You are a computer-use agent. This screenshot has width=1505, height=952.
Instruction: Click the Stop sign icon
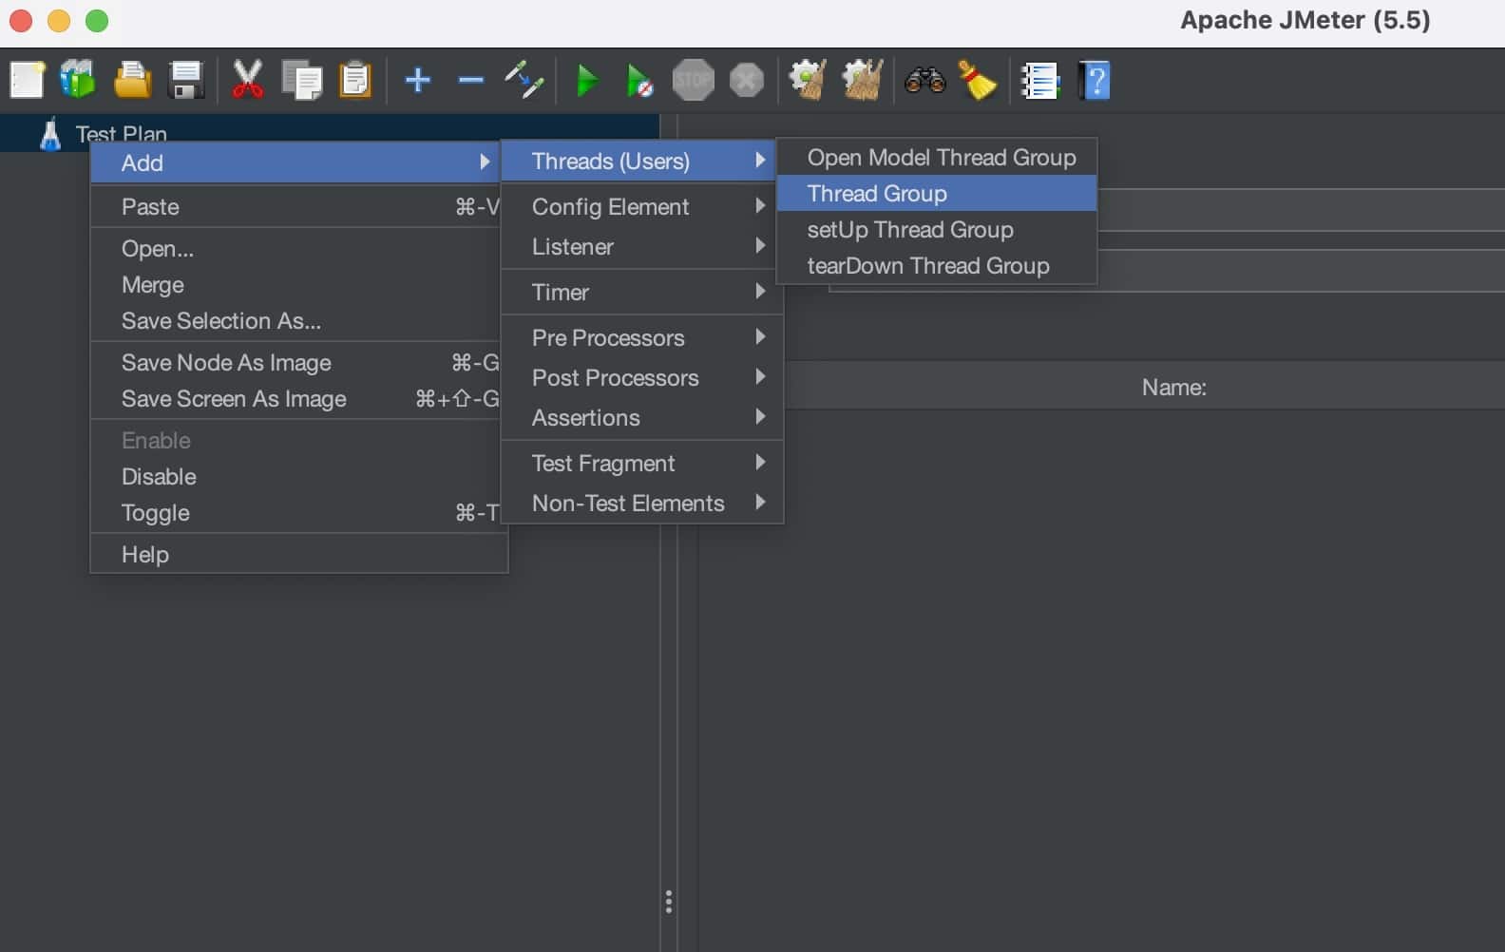coord(694,80)
